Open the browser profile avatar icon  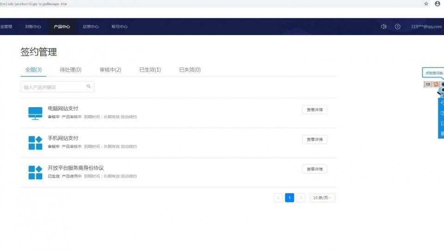click(x=438, y=4)
